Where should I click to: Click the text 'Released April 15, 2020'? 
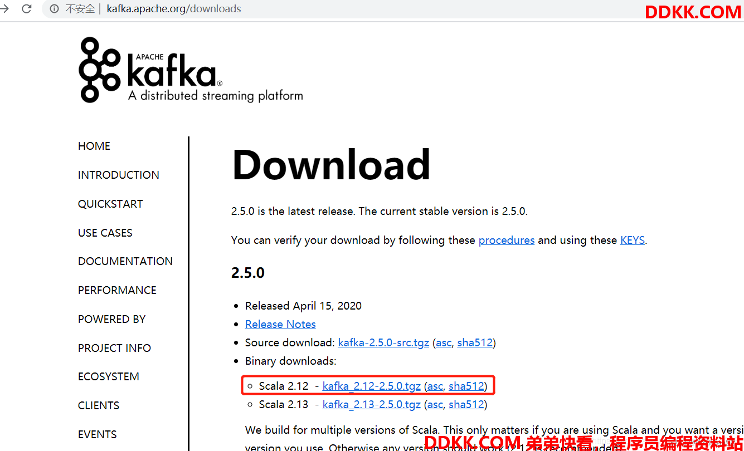click(x=303, y=306)
